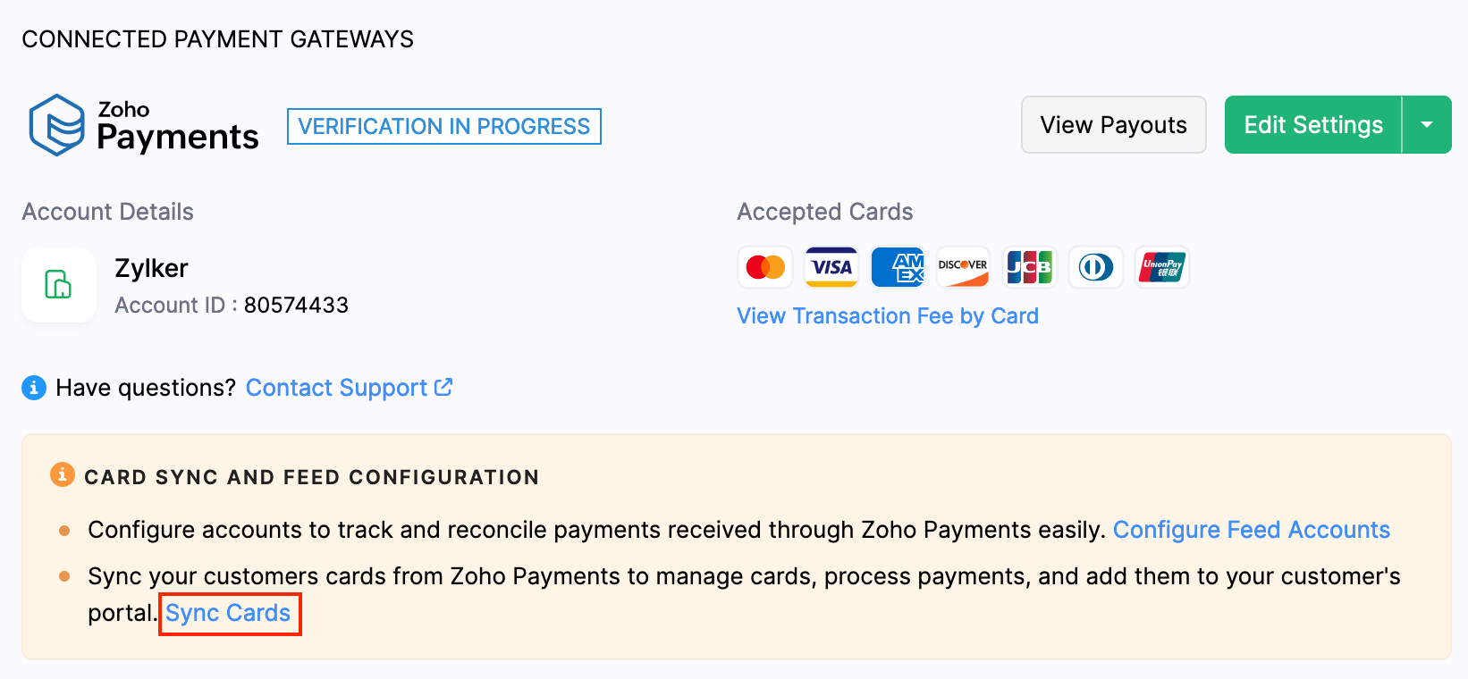Click the UnionPay card icon
Image resolution: width=1468 pixels, height=679 pixels.
1162,267
